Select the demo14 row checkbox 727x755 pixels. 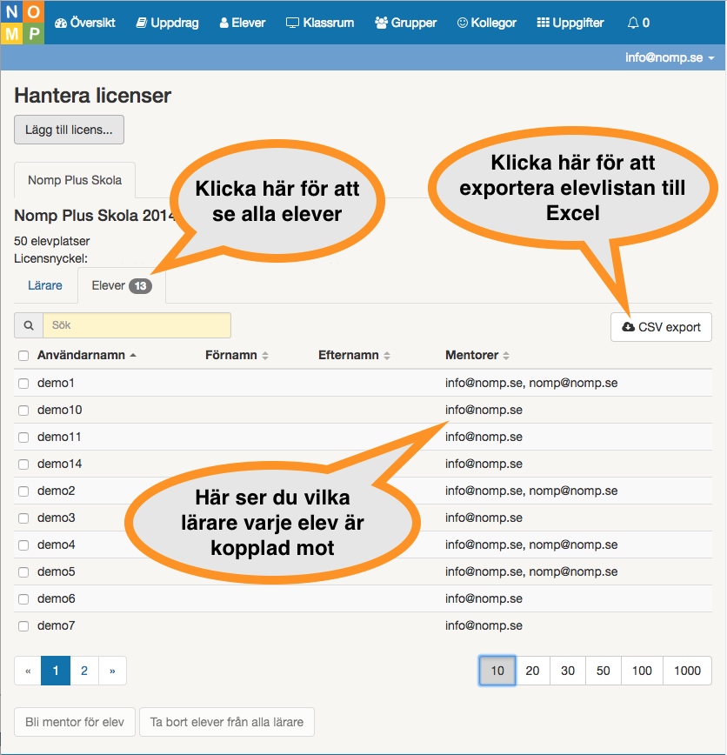coord(23,464)
